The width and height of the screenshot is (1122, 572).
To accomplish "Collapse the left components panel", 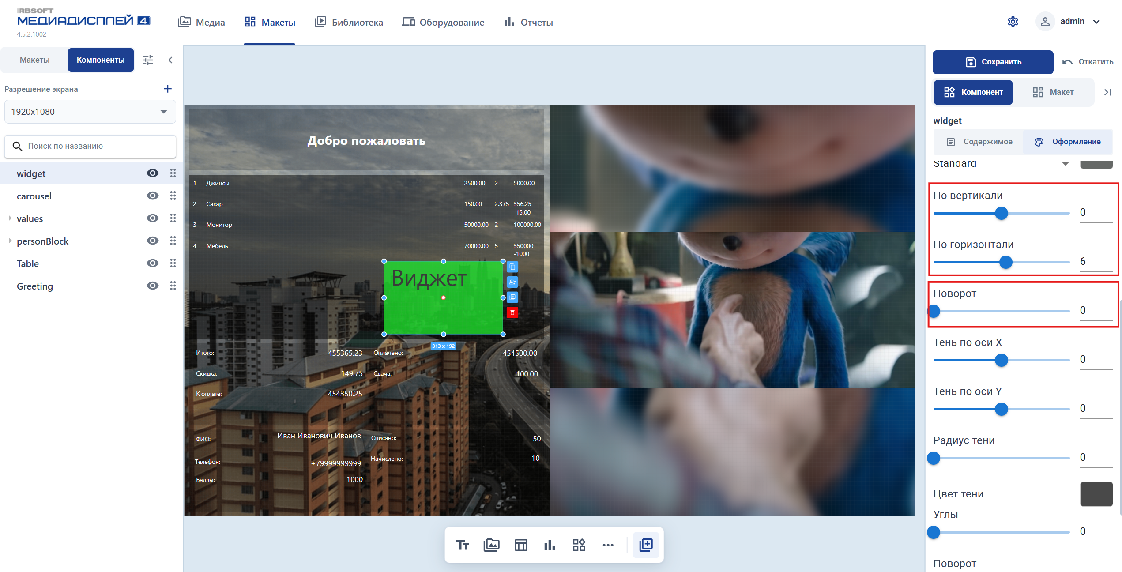I will [170, 60].
